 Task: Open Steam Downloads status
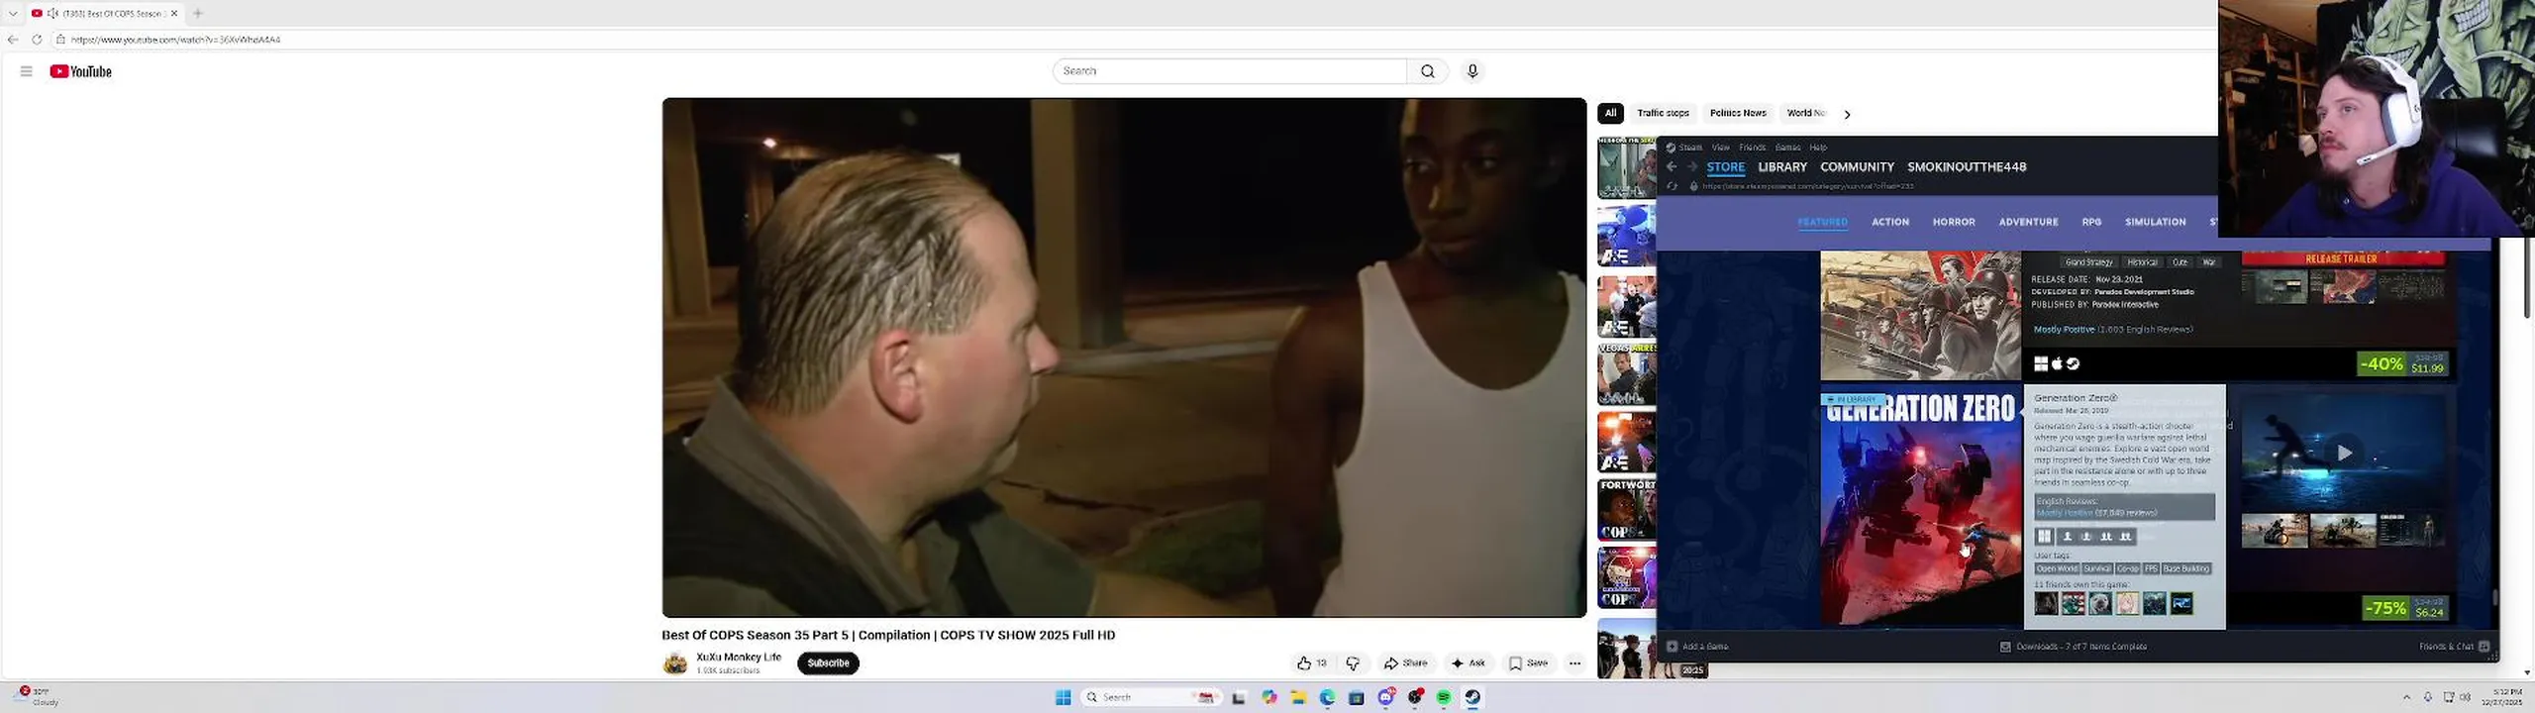(x=2074, y=647)
